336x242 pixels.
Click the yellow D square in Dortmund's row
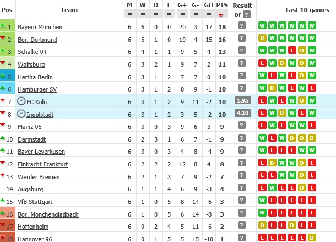click(262, 39)
